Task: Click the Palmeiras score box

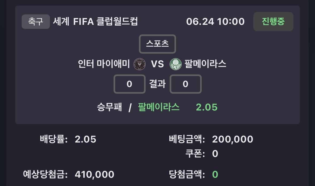Action: pos(186,84)
